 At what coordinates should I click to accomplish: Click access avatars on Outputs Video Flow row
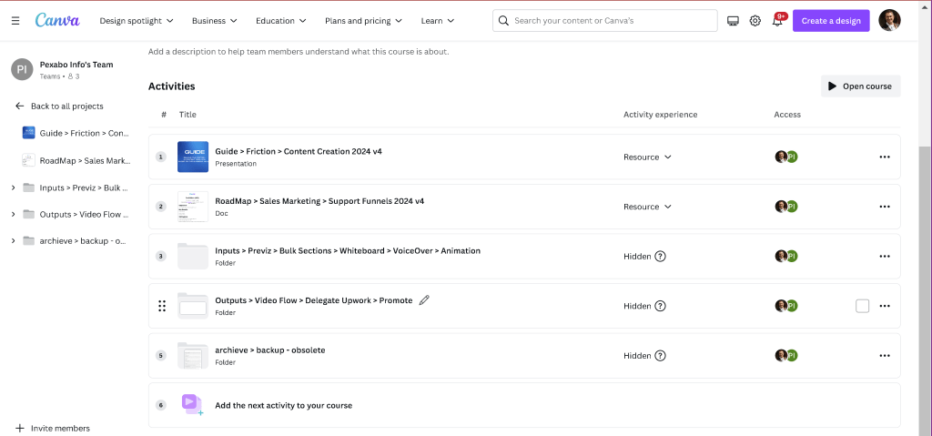tap(785, 306)
